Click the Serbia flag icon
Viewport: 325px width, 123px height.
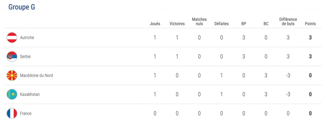tap(12, 57)
